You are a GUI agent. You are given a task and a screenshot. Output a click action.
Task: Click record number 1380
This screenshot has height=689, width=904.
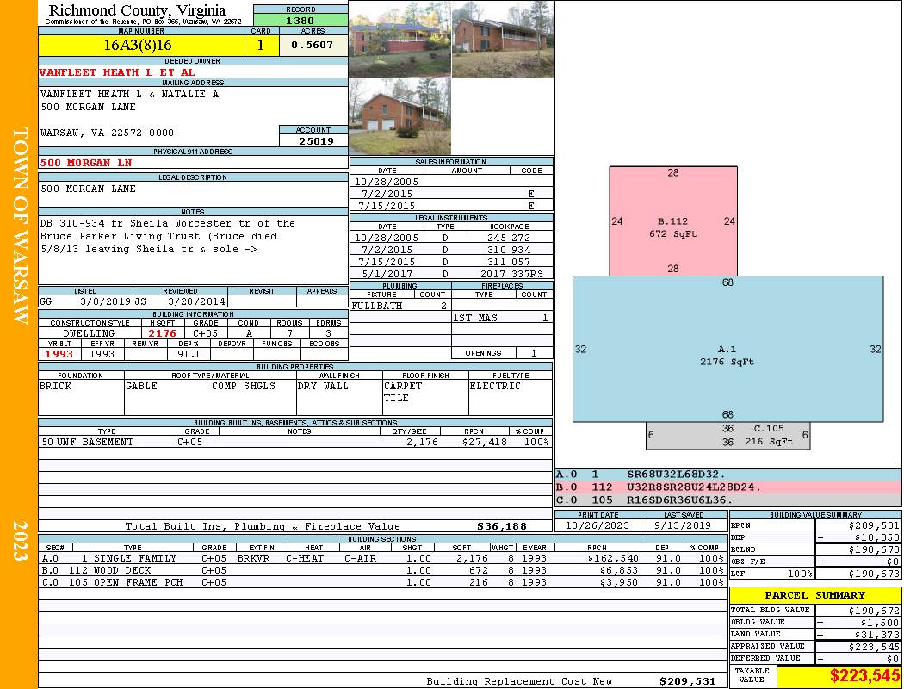[x=300, y=20]
